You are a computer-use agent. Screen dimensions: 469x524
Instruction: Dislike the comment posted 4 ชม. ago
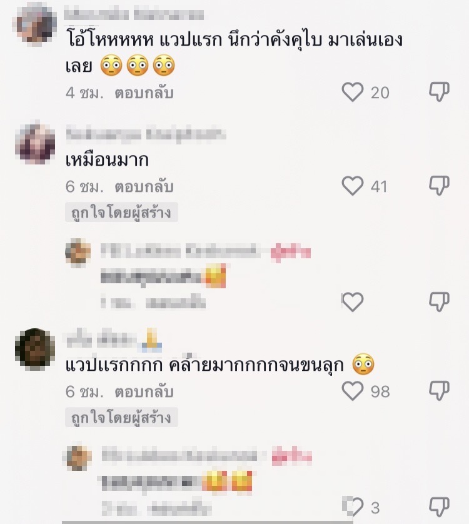point(439,92)
